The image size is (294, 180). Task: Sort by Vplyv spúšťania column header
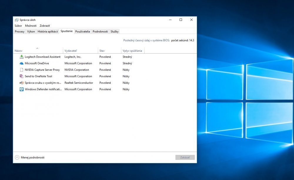[x=133, y=51]
